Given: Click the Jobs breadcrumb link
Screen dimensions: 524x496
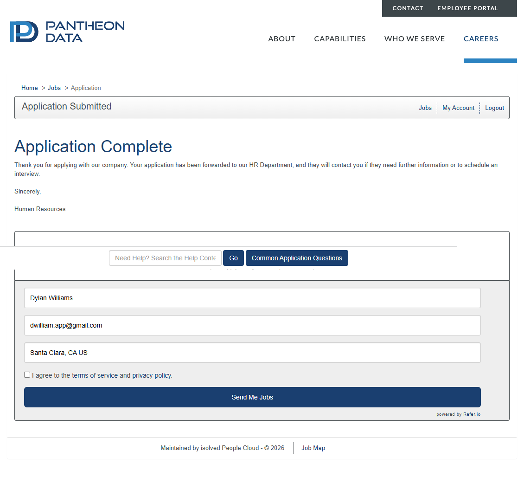Looking at the screenshot, I should pos(54,88).
